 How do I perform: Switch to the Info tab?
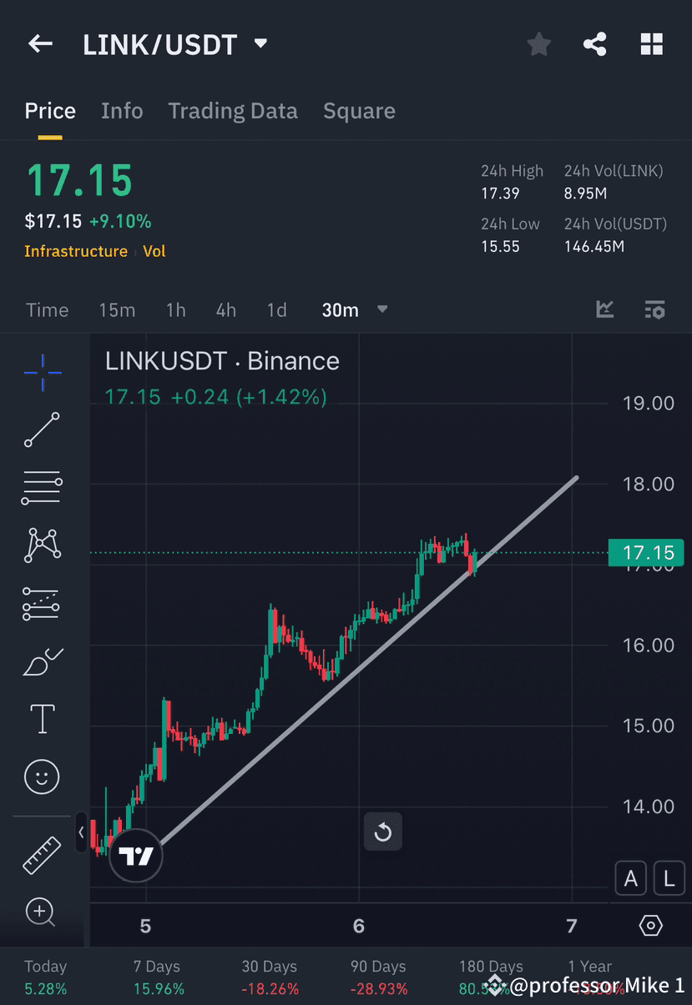122,110
